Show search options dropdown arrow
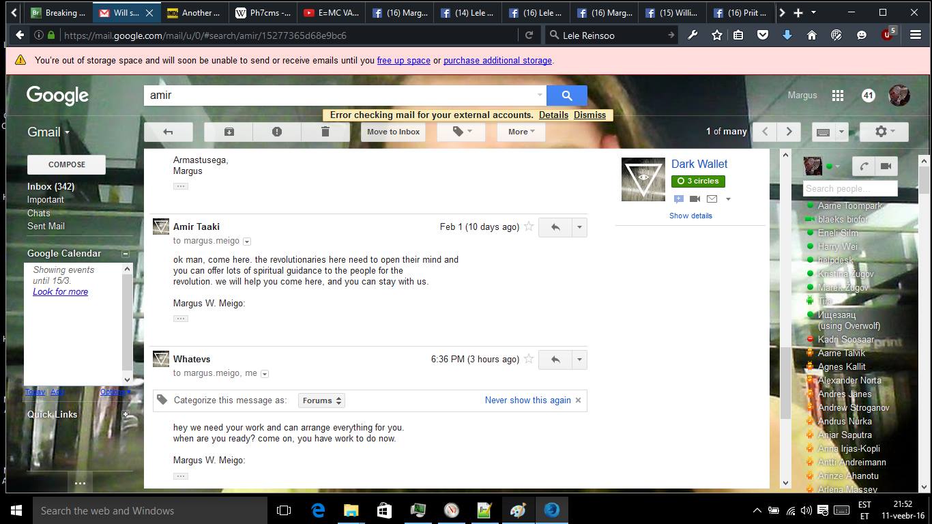The height and width of the screenshot is (524, 932). pos(540,96)
